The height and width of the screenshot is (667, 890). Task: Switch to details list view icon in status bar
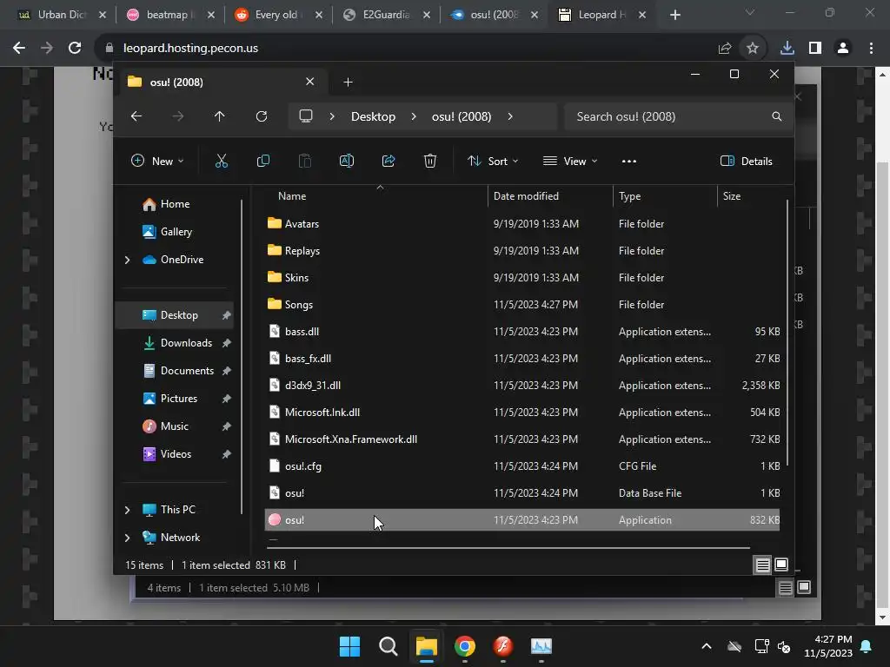pos(762,565)
